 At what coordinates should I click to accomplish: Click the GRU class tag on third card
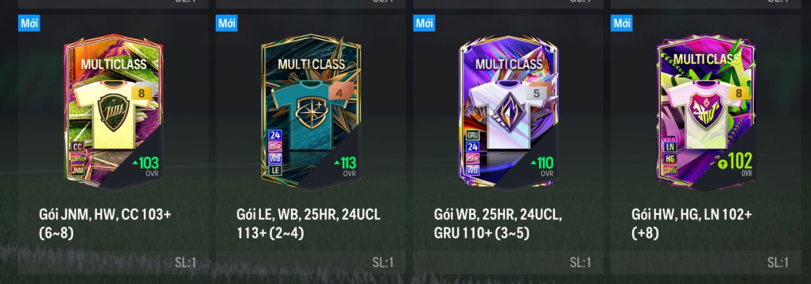pyautogui.click(x=473, y=135)
